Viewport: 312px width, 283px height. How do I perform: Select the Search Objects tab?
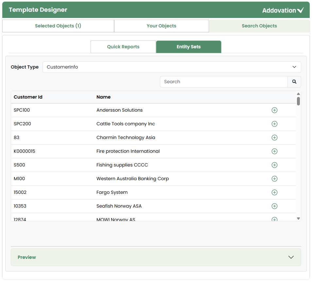point(259,26)
